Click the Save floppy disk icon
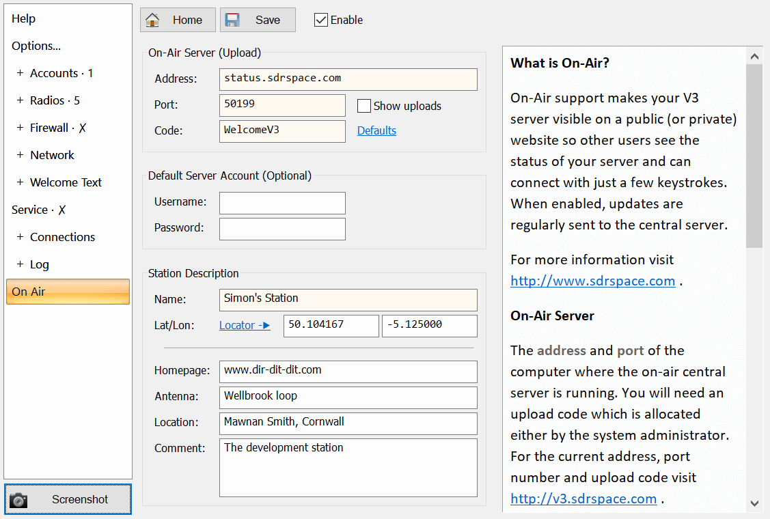The image size is (770, 519). coord(233,20)
